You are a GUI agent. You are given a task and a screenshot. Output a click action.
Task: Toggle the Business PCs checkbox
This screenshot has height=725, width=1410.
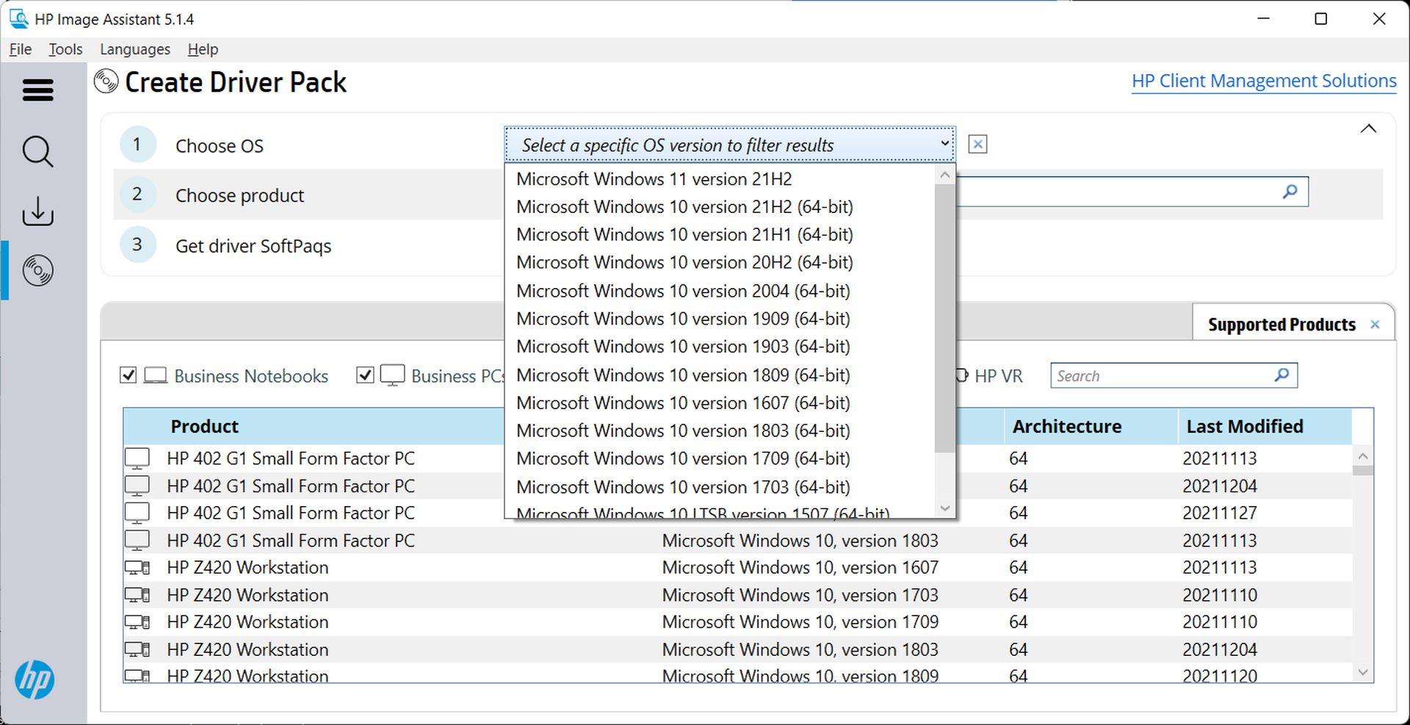[x=365, y=375]
